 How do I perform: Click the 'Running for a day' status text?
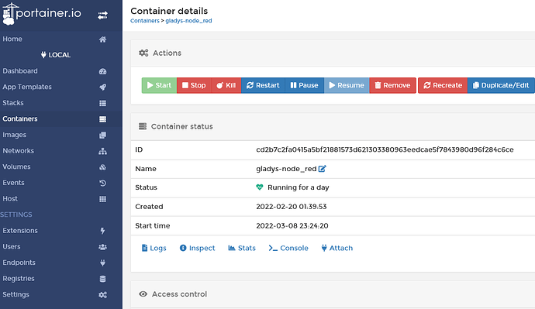[299, 187]
